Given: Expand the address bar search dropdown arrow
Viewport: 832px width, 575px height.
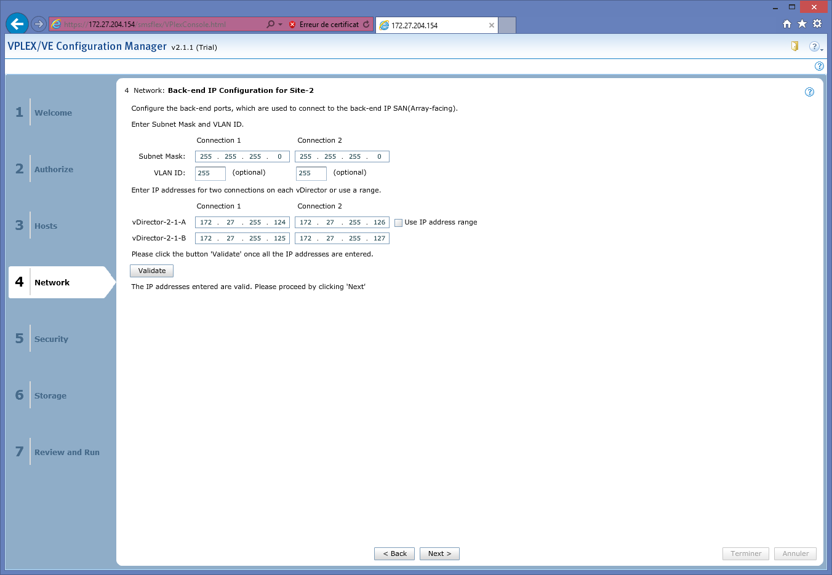Looking at the screenshot, I should point(280,25).
